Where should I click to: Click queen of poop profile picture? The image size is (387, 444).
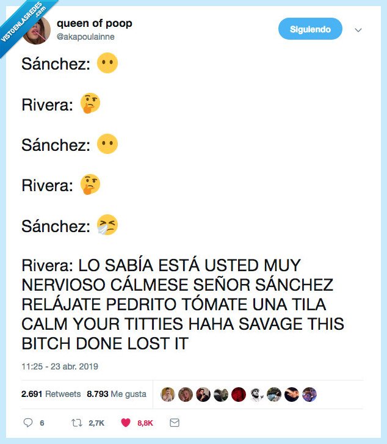pyautogui.click(x=38, y=30)
